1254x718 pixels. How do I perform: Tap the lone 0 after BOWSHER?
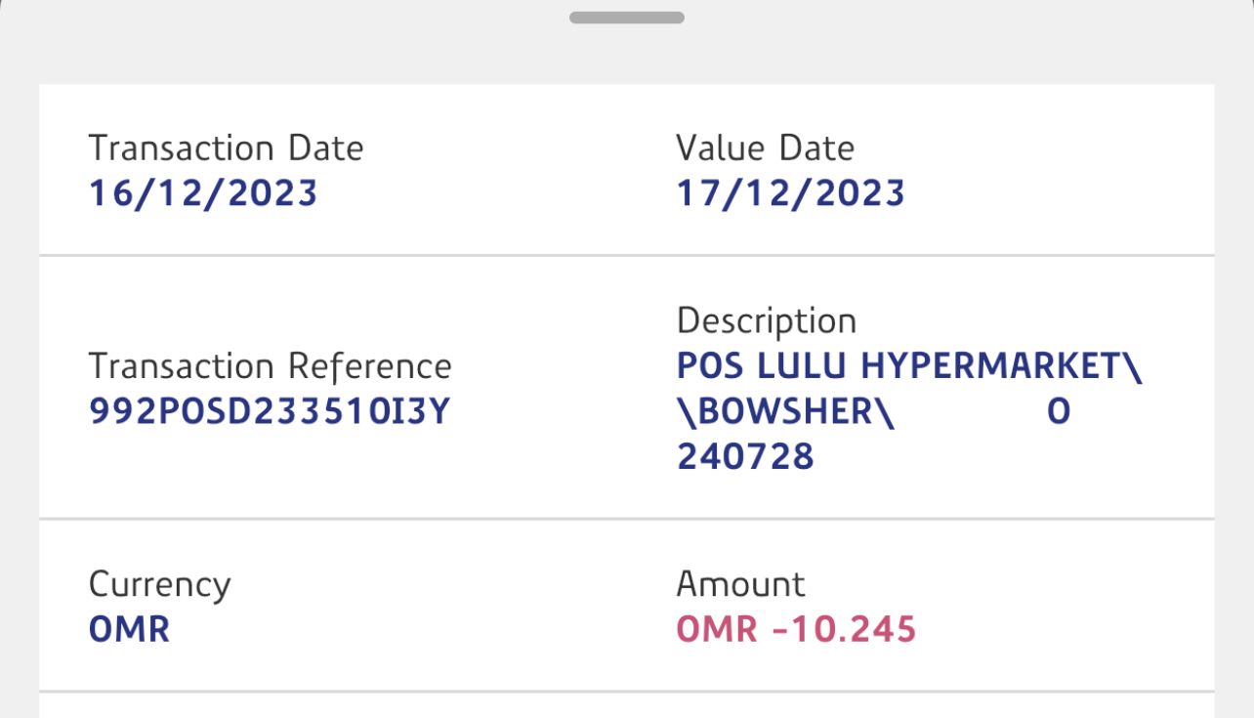coord(1059,412)
